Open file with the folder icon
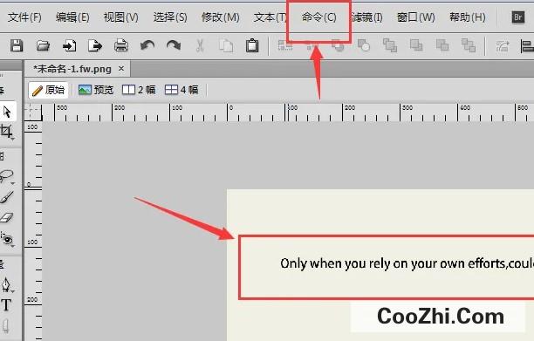Image resolution: width=534 pixels, height=341 pixels. (44, 45)
